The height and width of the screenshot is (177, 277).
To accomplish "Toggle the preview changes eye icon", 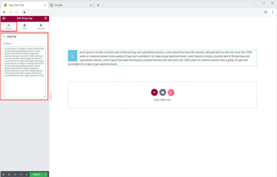I will coord(27,175).
